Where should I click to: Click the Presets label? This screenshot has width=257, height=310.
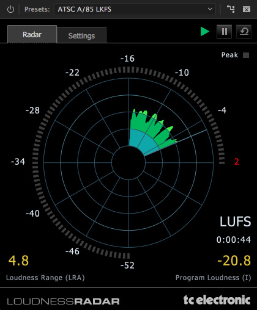pyautogui.click(x=37, y=9)
